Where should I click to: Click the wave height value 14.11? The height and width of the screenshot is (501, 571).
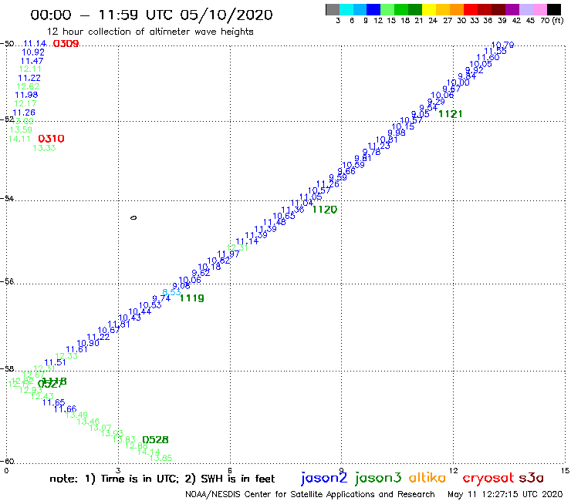pos(19,139)
